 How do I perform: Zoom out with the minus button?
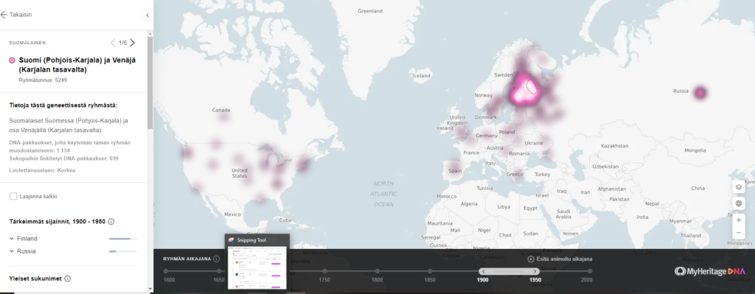pyautogui.click(x=739, y=233)
